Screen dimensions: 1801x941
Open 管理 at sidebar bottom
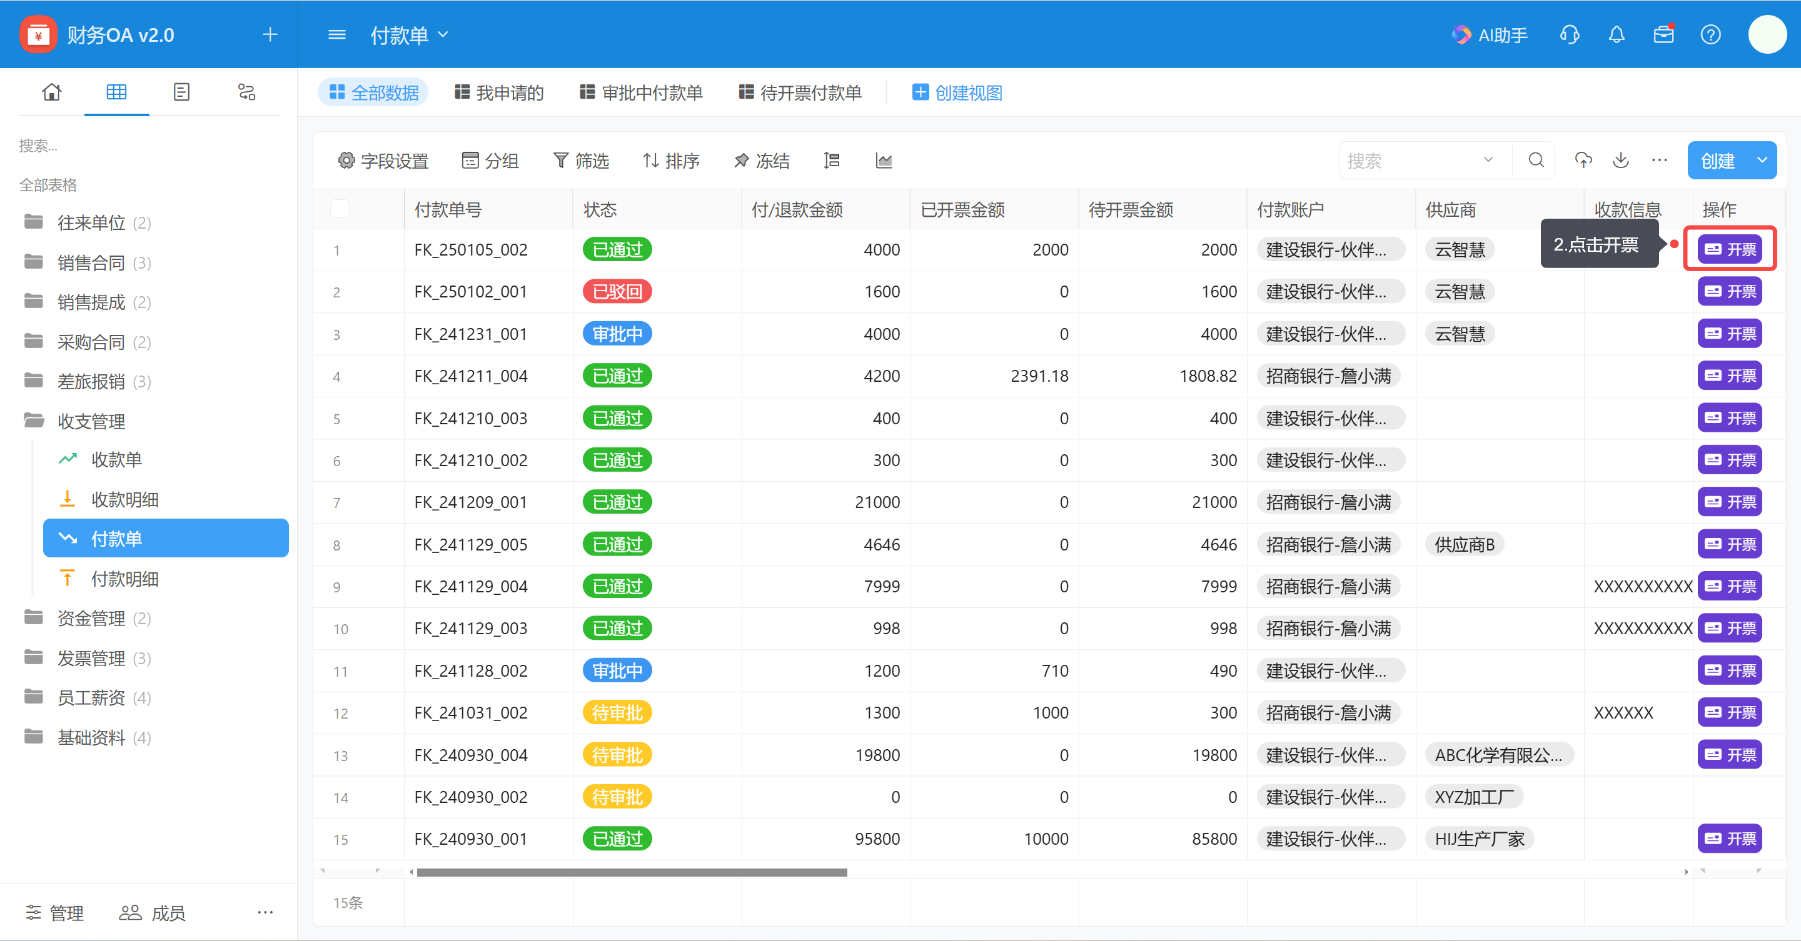click(x=54, y=912)
